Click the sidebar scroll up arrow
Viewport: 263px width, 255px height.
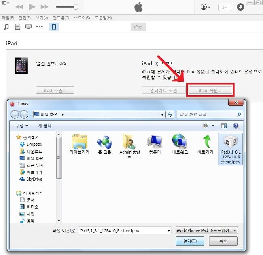click(x=59, y=134)
